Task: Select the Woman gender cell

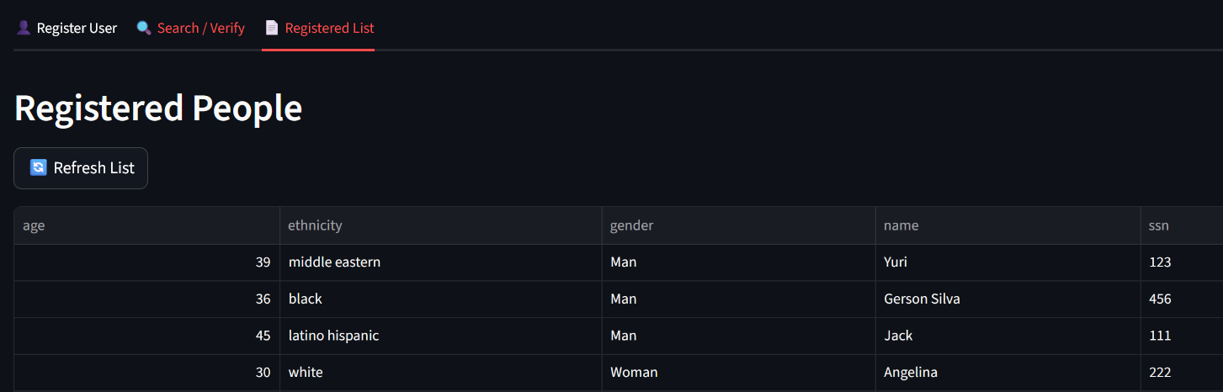Action: click(x=634, y=372)
